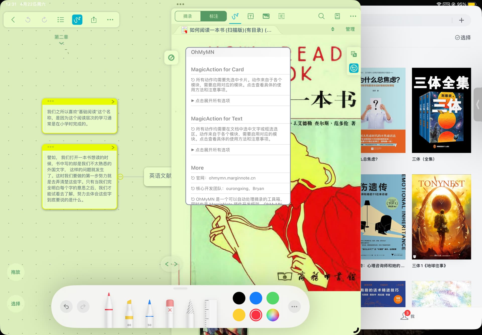The image size is (482, 335).
Task: Tap the OhMyMN smiley face icon
Action: [354, 68]
